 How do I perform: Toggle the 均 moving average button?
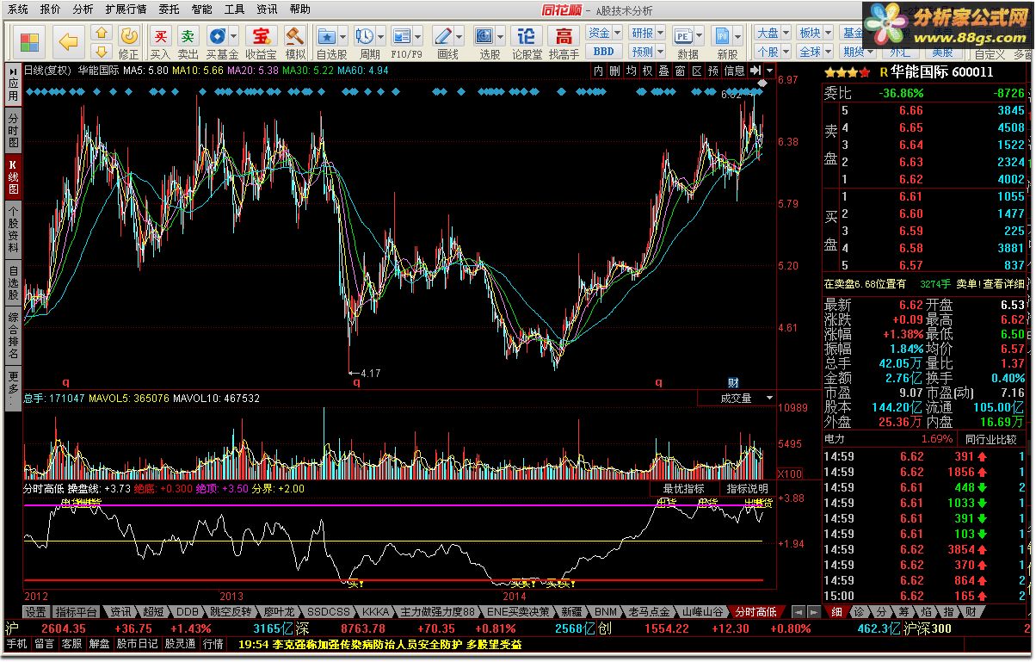(x=631, y=71)
